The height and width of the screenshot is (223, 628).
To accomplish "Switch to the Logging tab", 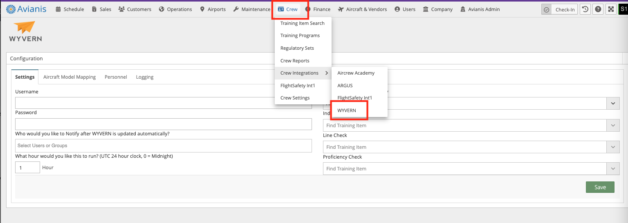I will 145,77.
